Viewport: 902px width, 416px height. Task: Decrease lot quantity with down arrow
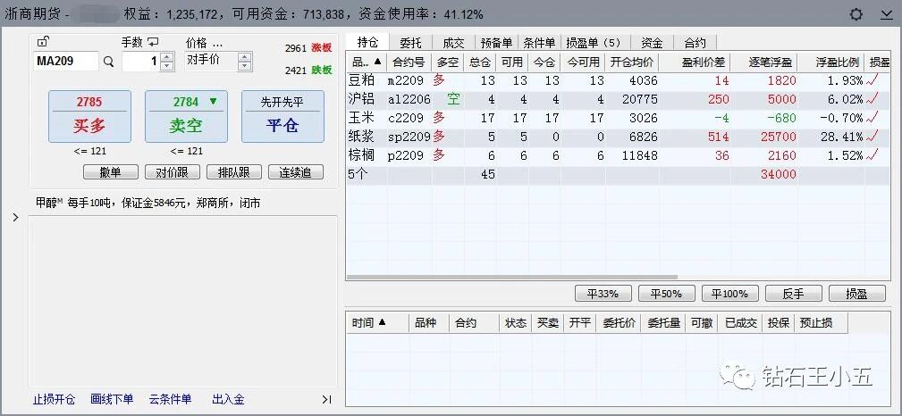pyautogui.click(x=167, y=66)
